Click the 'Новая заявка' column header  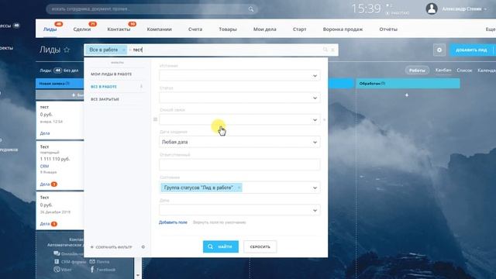[60, 84]
